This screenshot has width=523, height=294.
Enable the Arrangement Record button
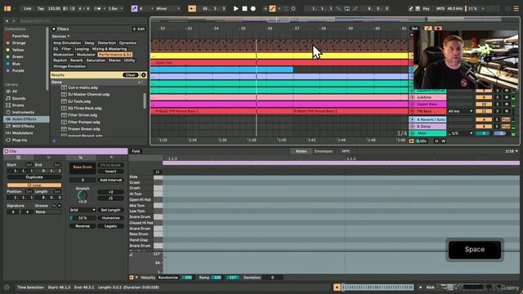tap(253, 8)
